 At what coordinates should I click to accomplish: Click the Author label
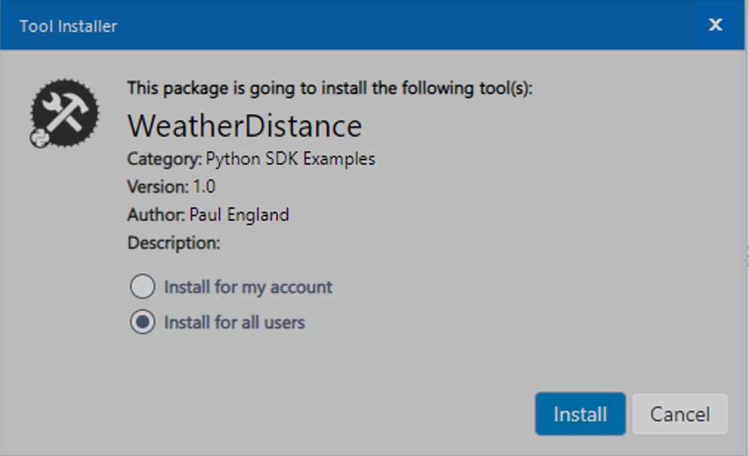(x=156, y=215)
